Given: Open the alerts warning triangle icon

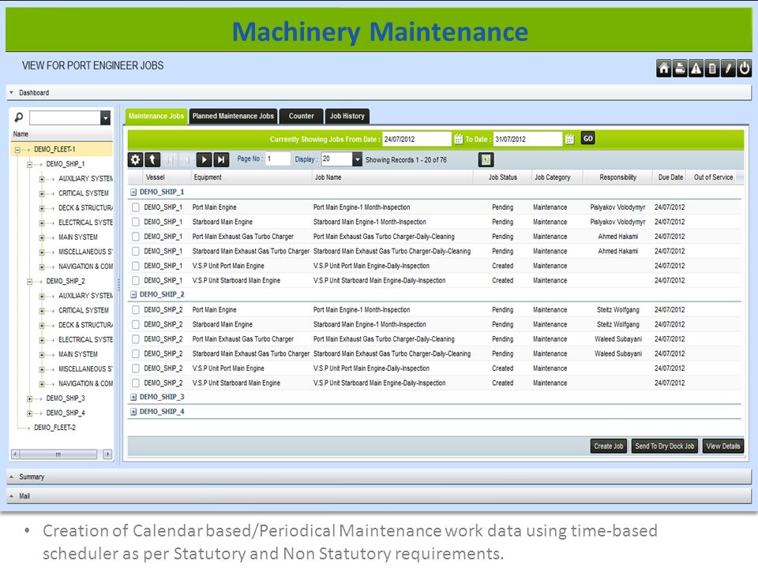Looking at the screenshot, I should 696,69.
